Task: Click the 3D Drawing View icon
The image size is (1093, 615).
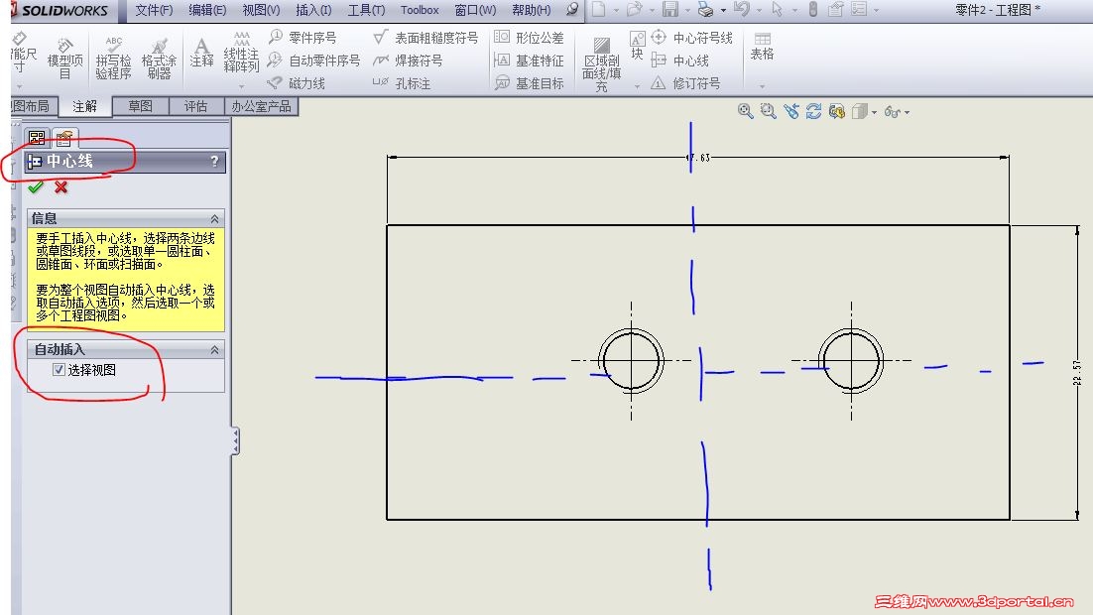Action: click(836, 111)
